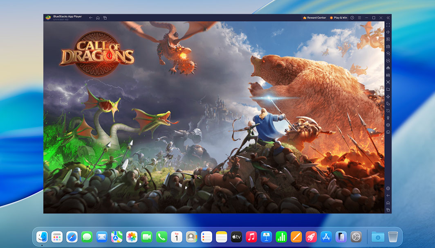This screenshot has height=248, width=435.
Task: Open the Reward Center
Action: coord(314,18)
